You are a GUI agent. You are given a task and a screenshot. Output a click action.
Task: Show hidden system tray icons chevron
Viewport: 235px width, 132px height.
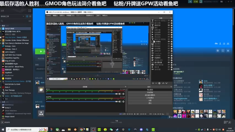pyautogui.click(x=196, y=130)
